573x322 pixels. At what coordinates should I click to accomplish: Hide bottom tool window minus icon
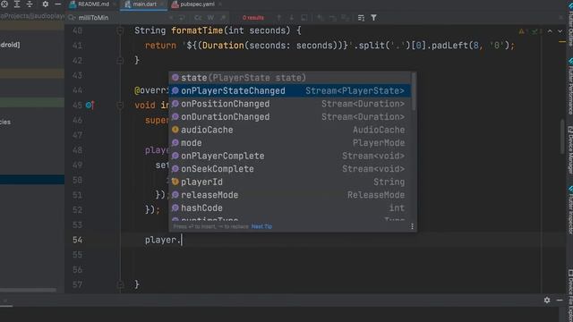560,301
